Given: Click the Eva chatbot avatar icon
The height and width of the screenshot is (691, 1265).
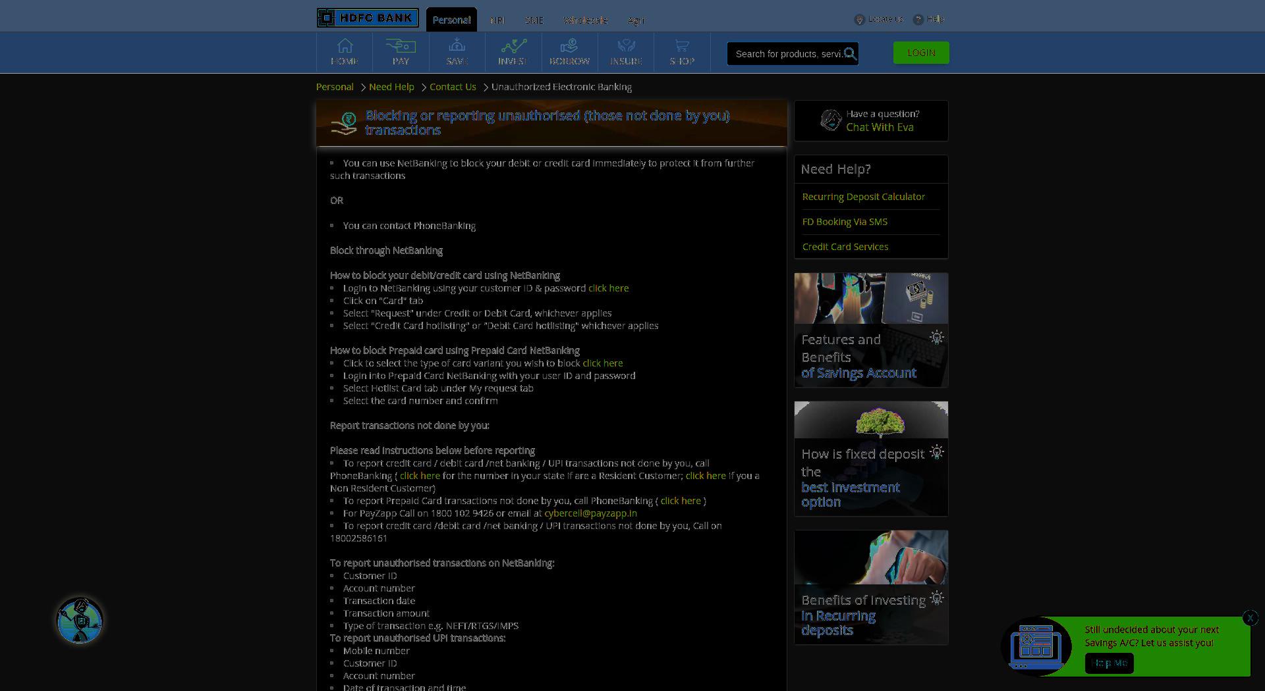Looking at the screenshot, I should click(831, 120).
